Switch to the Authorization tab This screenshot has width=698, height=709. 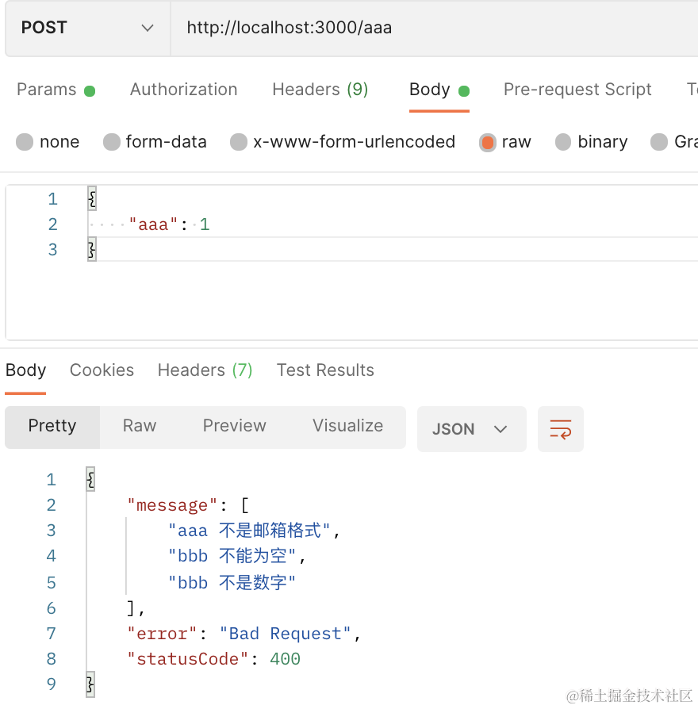(x=183, y=90)
